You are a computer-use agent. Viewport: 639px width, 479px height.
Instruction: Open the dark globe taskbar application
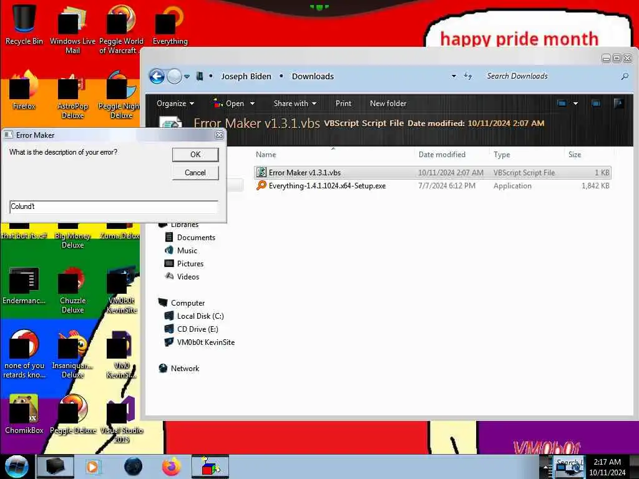click(x=133, y=467)
